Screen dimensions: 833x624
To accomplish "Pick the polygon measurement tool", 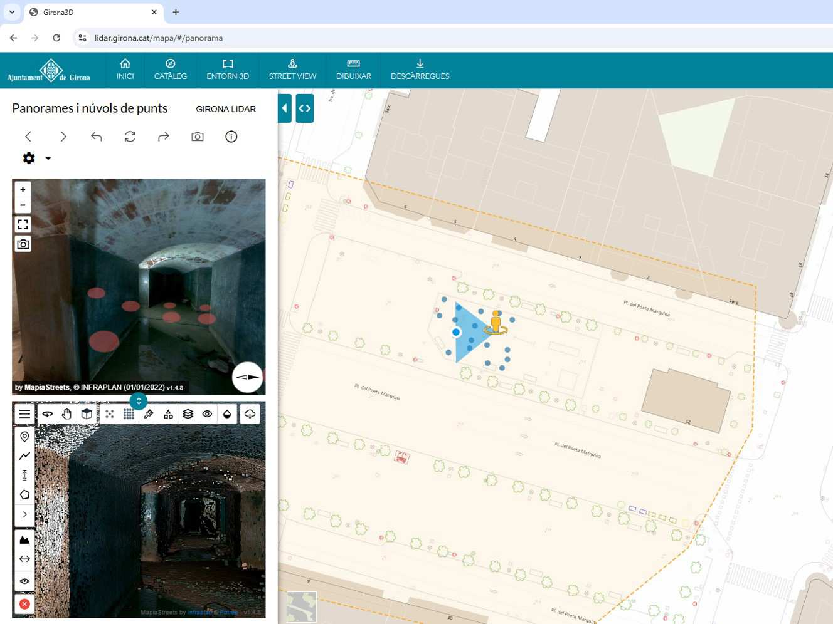I will pyautogui.click(x=24, y=495).
